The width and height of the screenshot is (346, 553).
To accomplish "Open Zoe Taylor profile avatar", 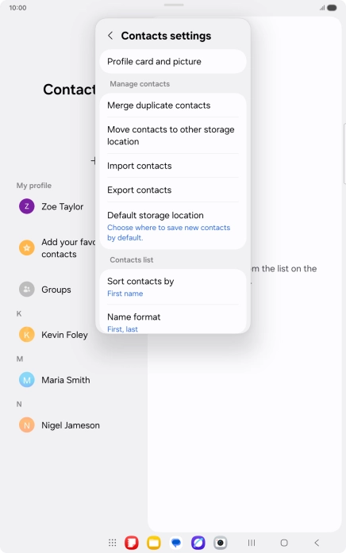I will coord(27,206).
